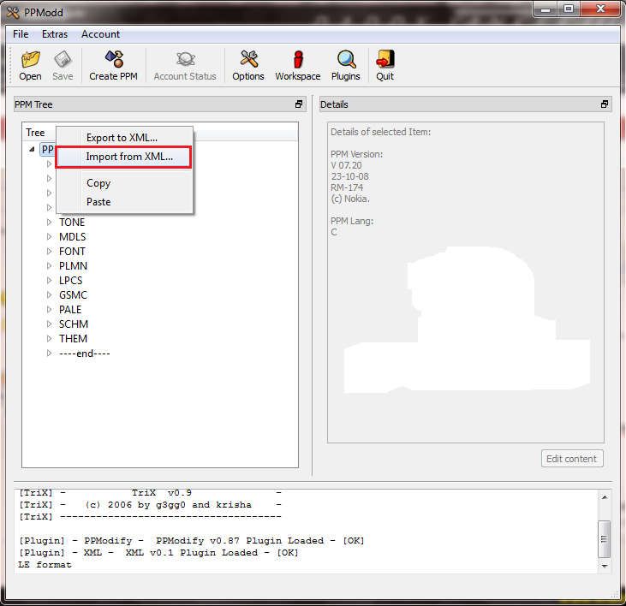Click the 'RM-174' details text
This screenshot has width=626, height=606.
pyautogui.click(x=347, y=187)
